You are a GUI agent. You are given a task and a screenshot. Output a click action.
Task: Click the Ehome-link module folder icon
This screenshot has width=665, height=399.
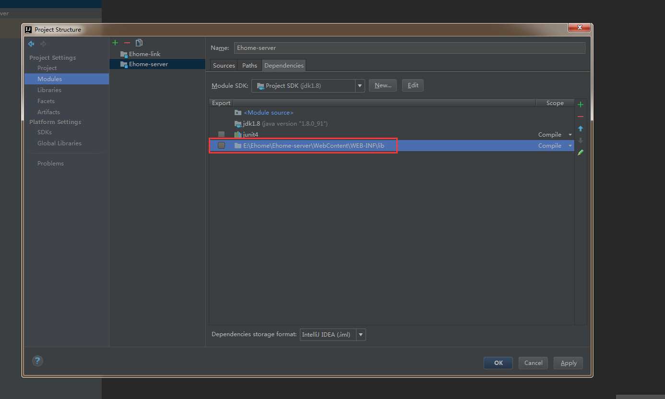pyautogui.click(x=124, y=54)
